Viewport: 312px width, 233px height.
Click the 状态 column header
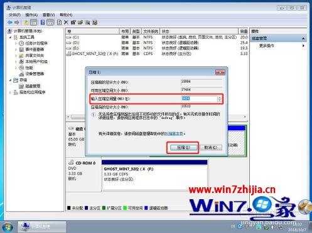(199, 31)
